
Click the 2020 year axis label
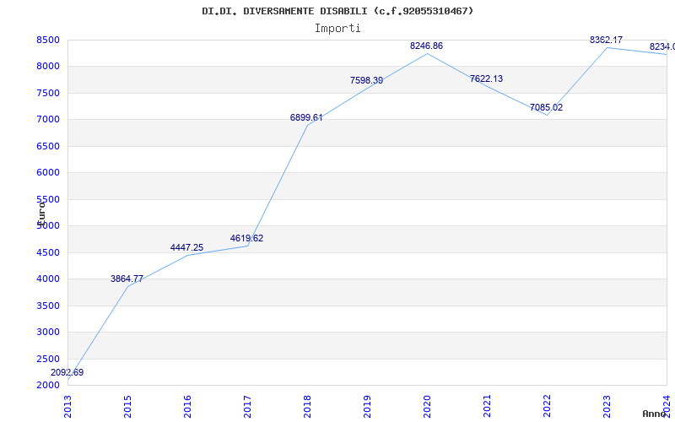click(427, 406)
